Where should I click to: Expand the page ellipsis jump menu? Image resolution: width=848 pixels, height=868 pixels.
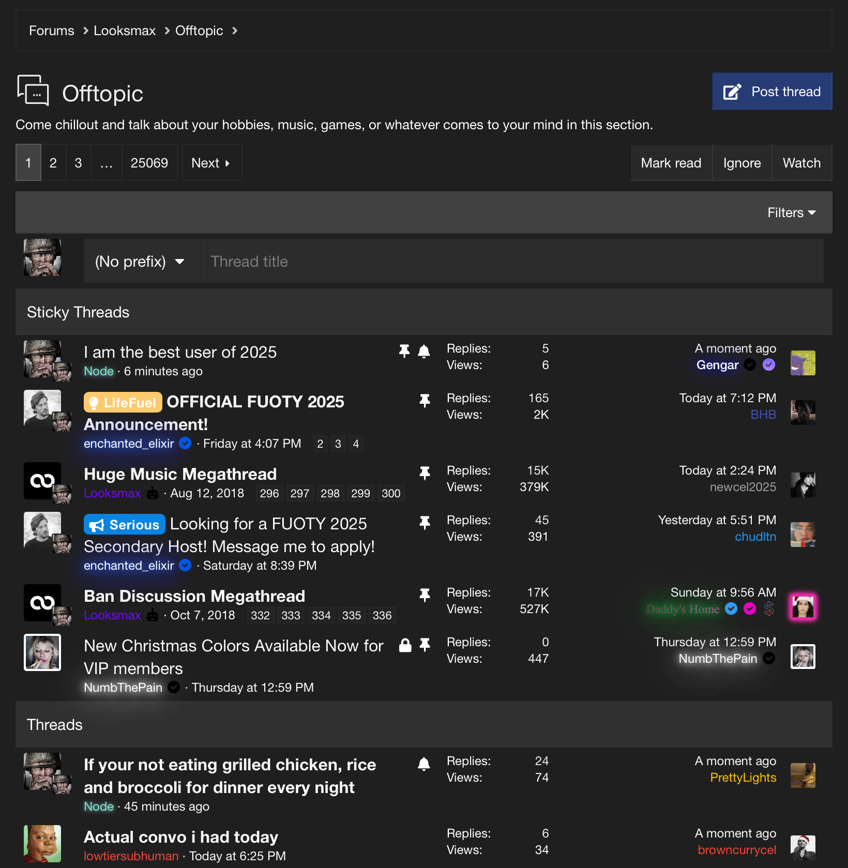click(x=107, y=163)
